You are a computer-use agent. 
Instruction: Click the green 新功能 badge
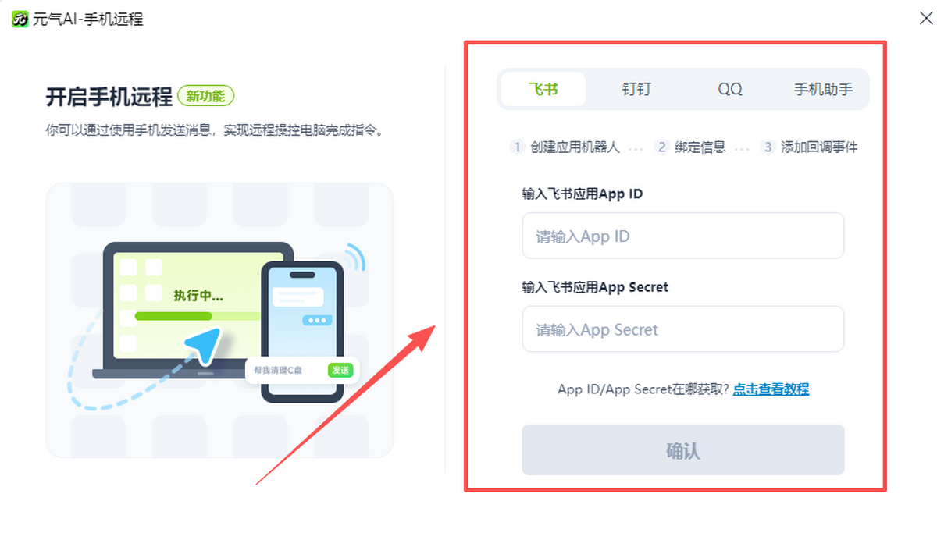click(206, 96)
